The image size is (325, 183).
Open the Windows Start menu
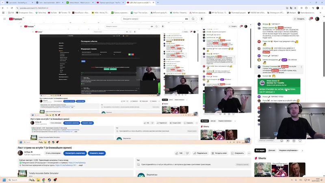(4, 180)
